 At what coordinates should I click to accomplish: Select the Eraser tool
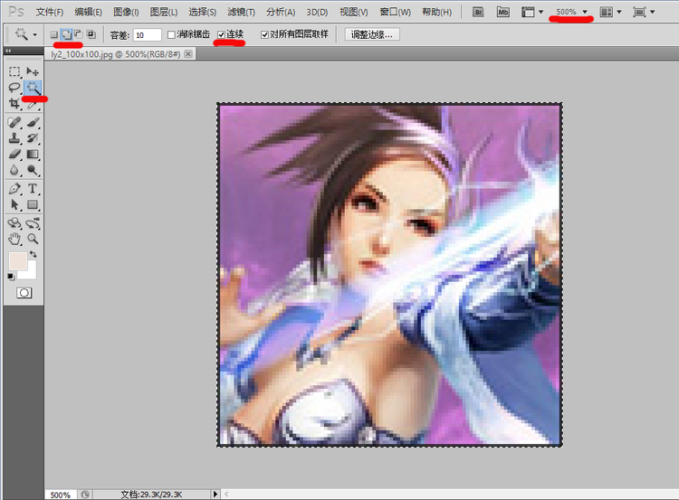[x=14, y=154]
